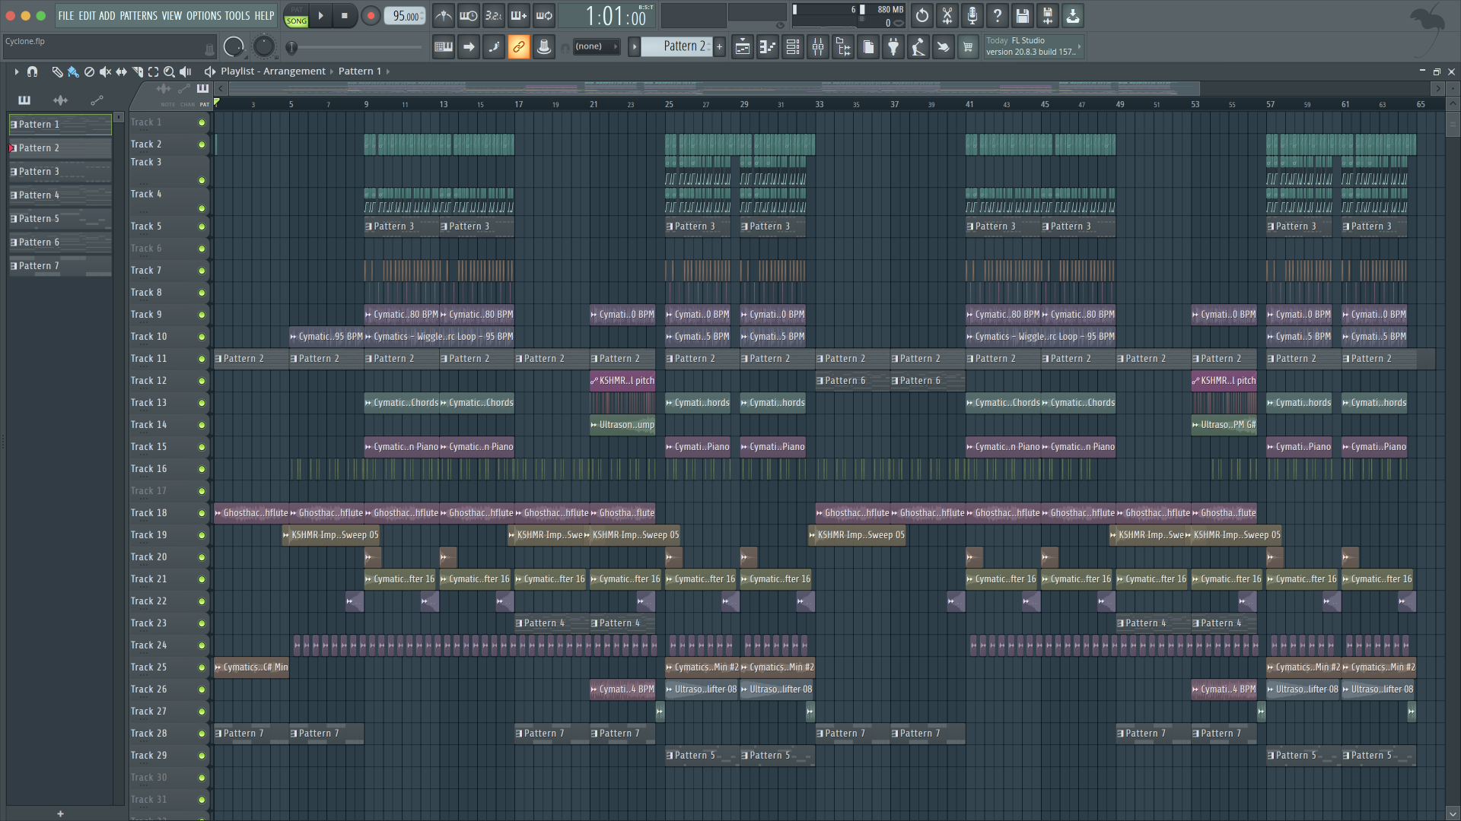Start playback with the play button
The image size is (1461, 821).
320,16
